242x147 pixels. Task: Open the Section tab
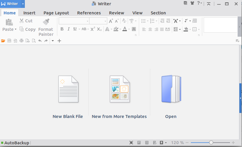[x=158, y=13]
